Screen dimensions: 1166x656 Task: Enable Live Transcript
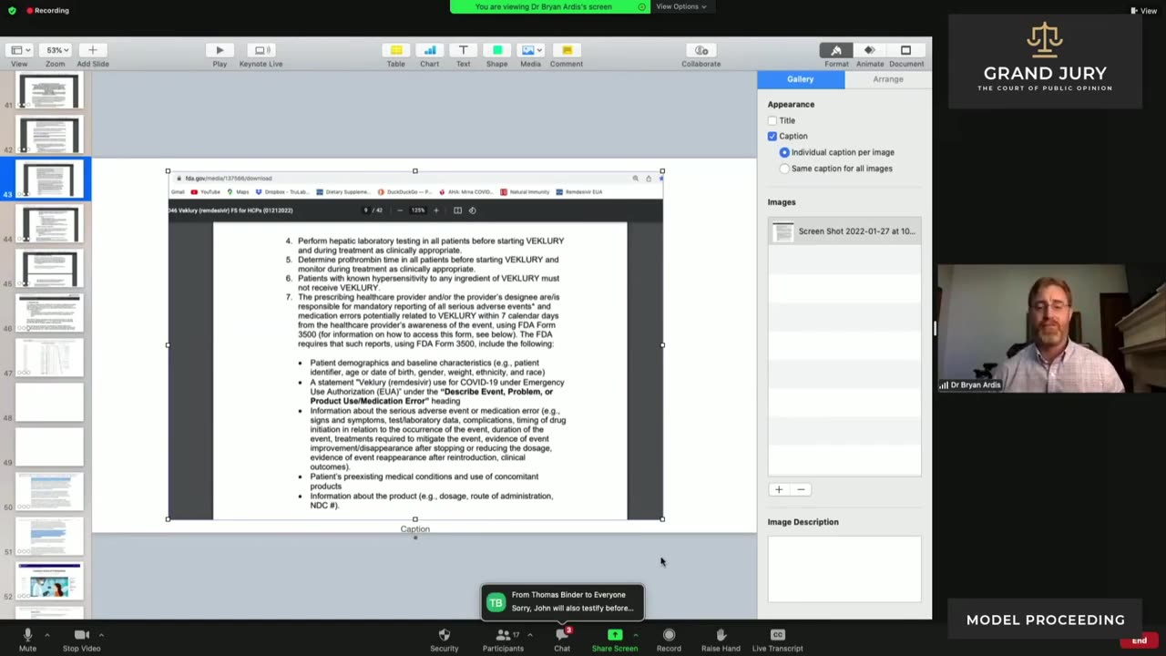click(777, 639)
